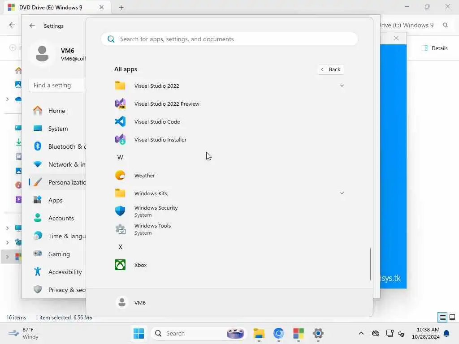Switch Explorer to large icons view
The width and height of the screenshot is (459, 344).
(x=452, y=317)
